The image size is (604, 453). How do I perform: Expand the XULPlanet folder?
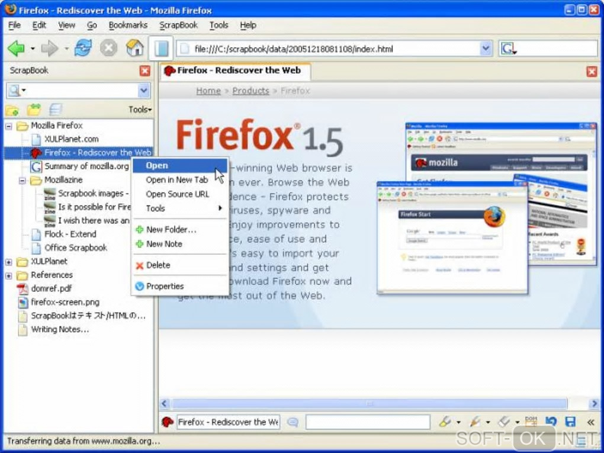point(8,262)
